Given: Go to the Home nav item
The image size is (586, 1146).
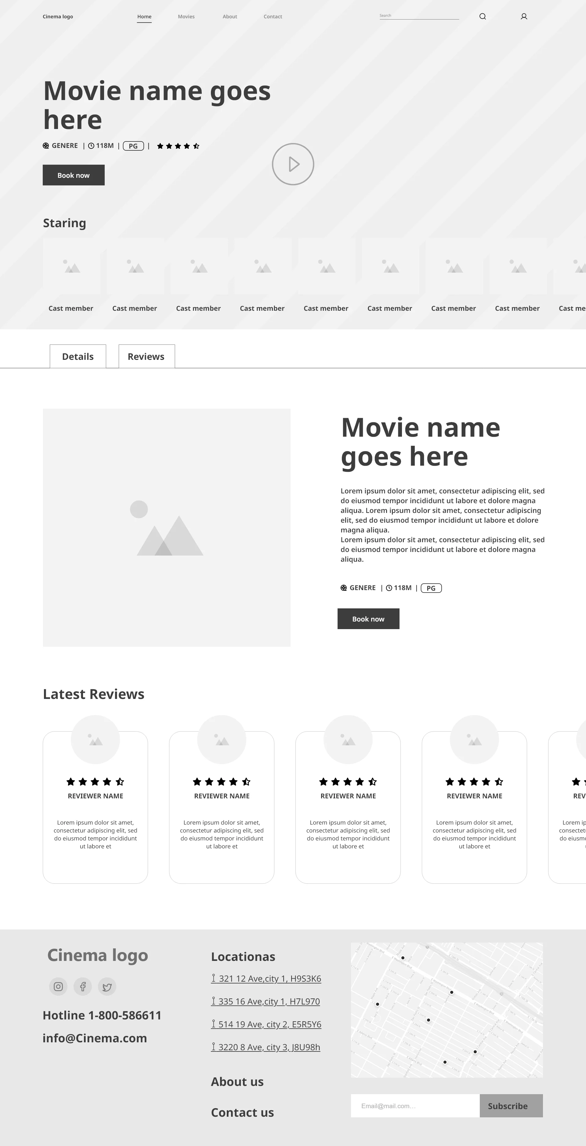Looking at the screenshot, I should (144, 16).
